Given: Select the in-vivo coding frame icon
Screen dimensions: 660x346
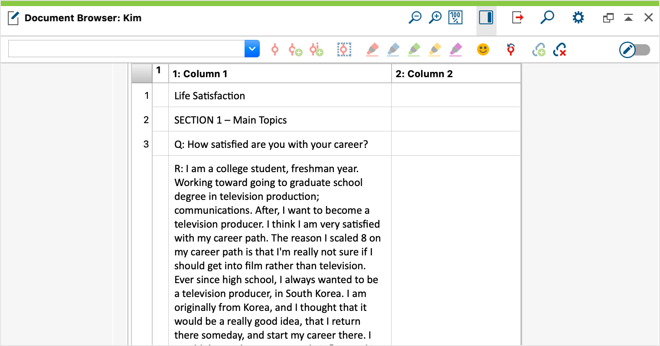Looking at the screenshot, I should pyautogui.click(x=344, y=49).
